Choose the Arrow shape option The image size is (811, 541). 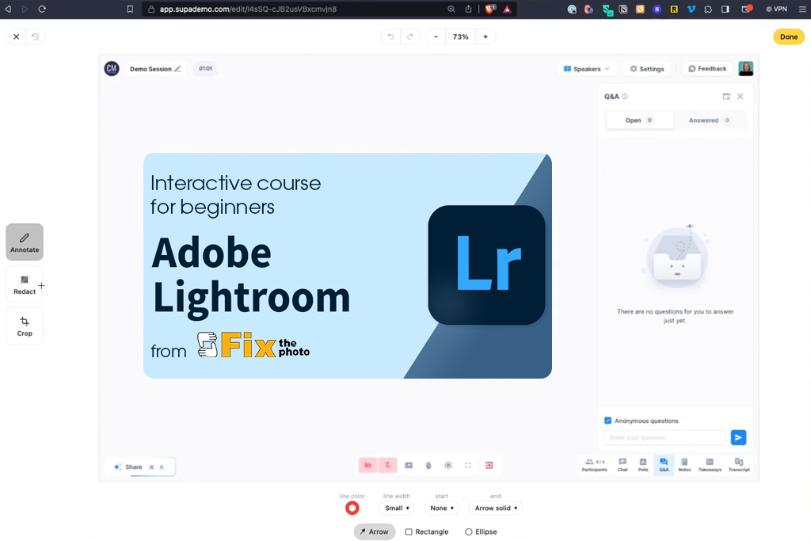point(374,531)
